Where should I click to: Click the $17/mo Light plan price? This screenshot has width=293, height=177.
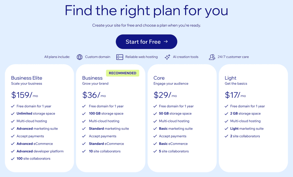(x=235, y=95)
